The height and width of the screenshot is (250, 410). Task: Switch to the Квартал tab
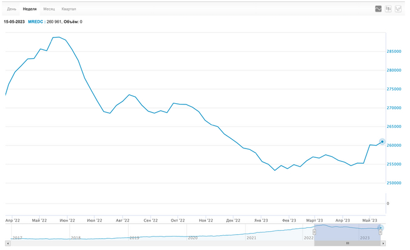click(x=69, y=9)
